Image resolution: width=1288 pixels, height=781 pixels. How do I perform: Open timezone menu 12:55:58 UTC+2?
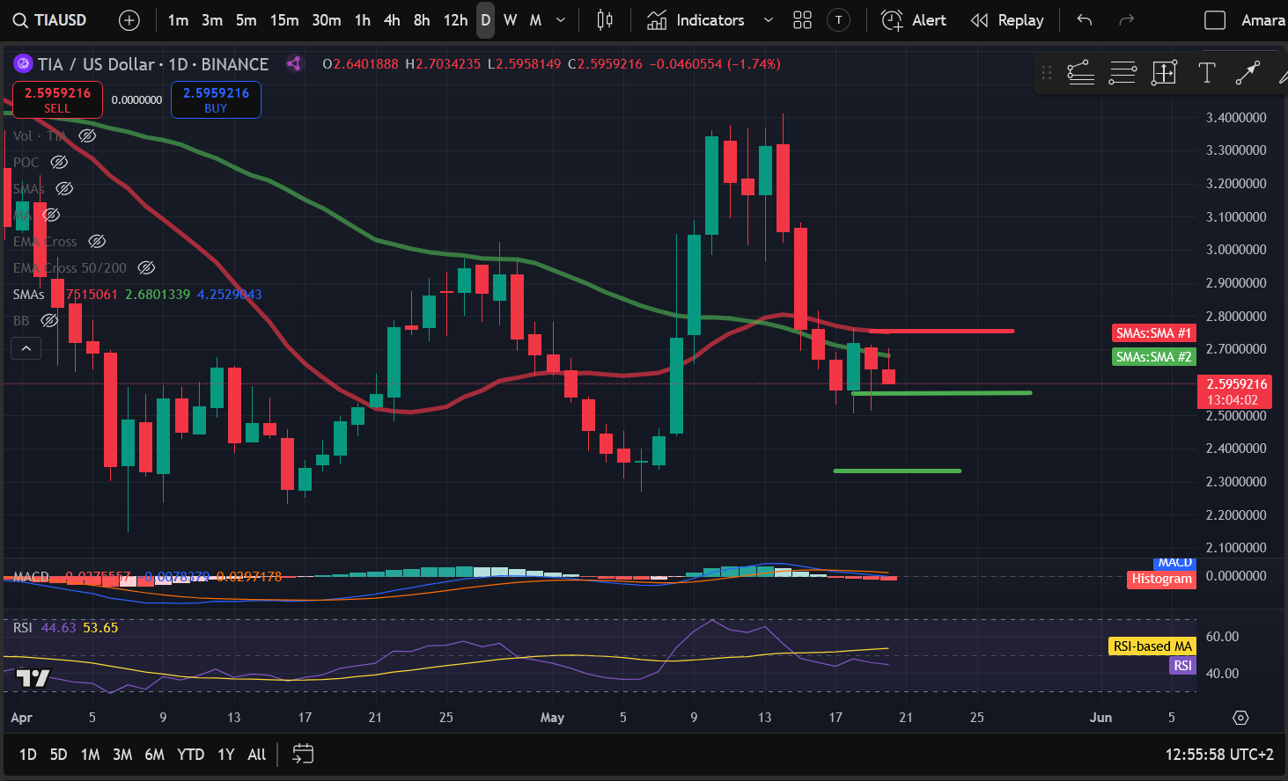pyautogui.click(x=1219, y=755)
